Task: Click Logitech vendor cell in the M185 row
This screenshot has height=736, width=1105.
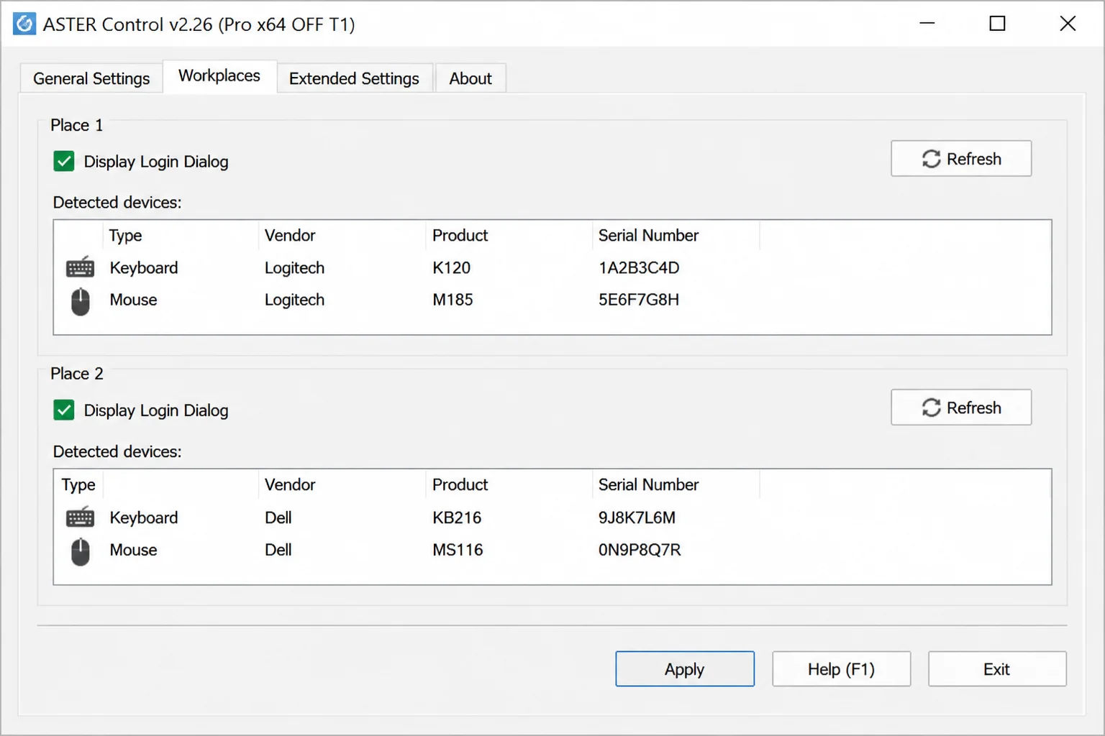Action: [x=294, y=300]
